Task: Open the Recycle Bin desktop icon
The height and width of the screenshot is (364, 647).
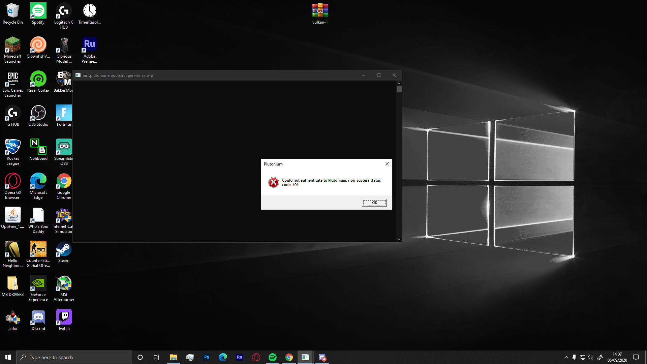Action: 13,14
